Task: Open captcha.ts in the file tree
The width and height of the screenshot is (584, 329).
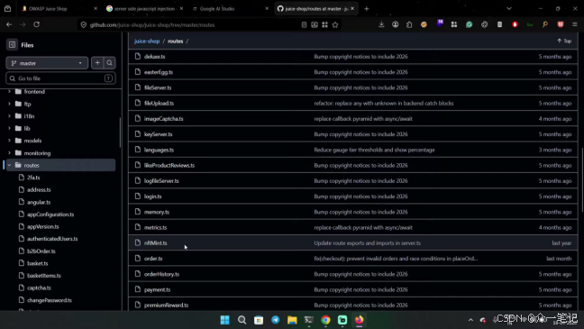Action: point(39,288)
